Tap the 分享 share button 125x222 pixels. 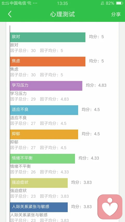click(x=116, y=14)
